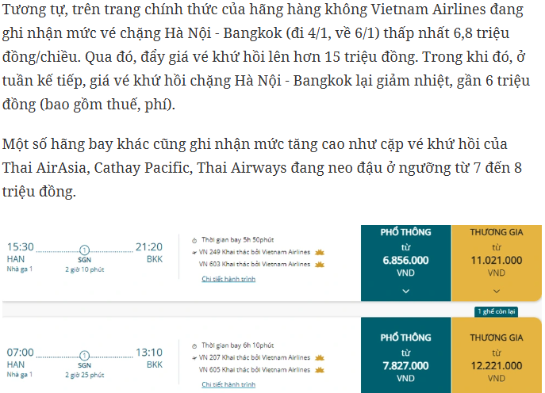Screen dimensions: 545x393
Task: Click the clock icon next to 6h 10phút
Action: (x=194, y=345)
